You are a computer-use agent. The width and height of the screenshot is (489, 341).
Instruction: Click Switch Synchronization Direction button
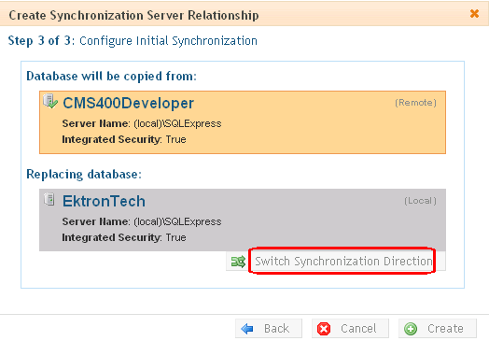pyautogui.click(x=336, y=261)
